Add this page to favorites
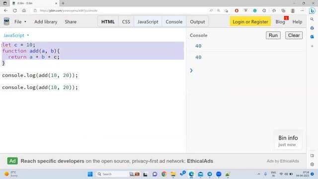 pyautogui.click(x=227, y=10)
